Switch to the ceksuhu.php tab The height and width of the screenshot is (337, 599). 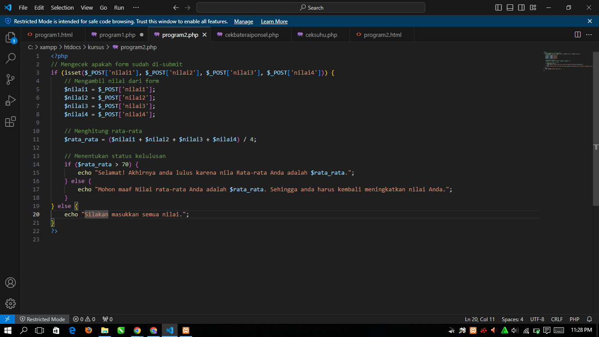point(321,35)
